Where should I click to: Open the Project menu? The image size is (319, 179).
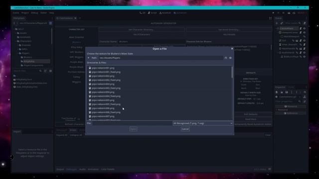tap(25, 13)
